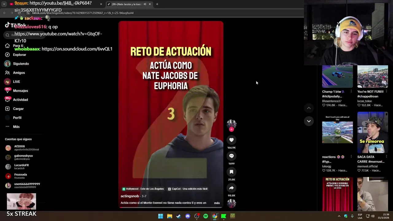393x221 pixels.
Task: Open options menu for 'reactions' video
Action: tap(351, 157)
